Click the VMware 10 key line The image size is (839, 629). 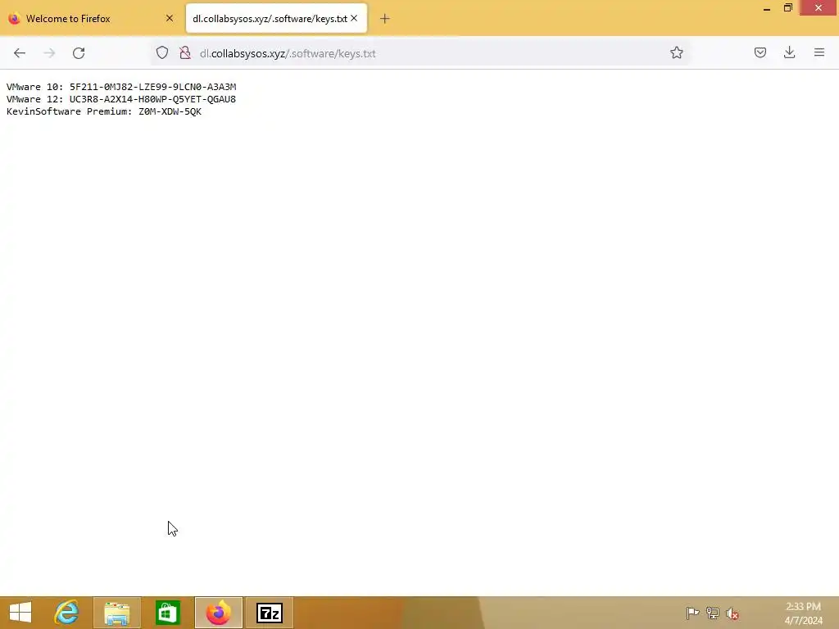click(x=121, y=87)
